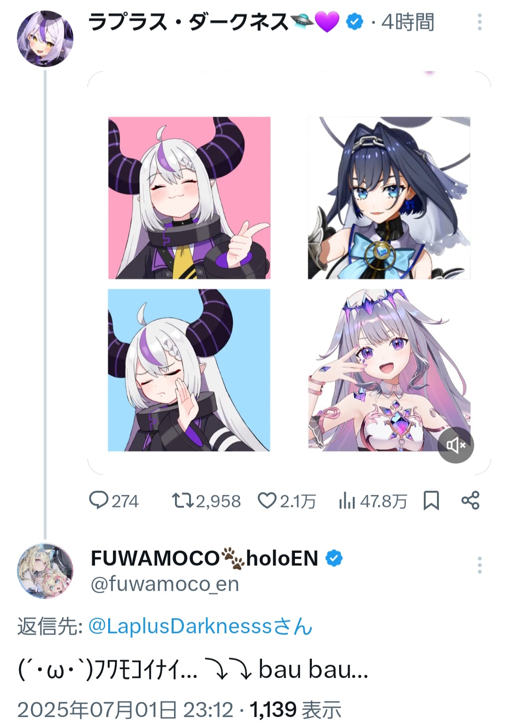
Task: Tap the ラプラス・ダークネス display name
Action: click(x=188, y=22)
